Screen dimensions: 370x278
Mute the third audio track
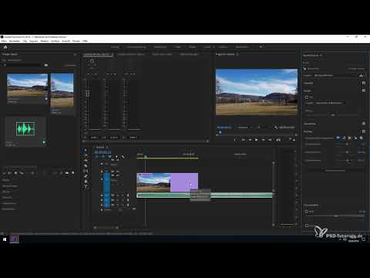coord(117,205)
